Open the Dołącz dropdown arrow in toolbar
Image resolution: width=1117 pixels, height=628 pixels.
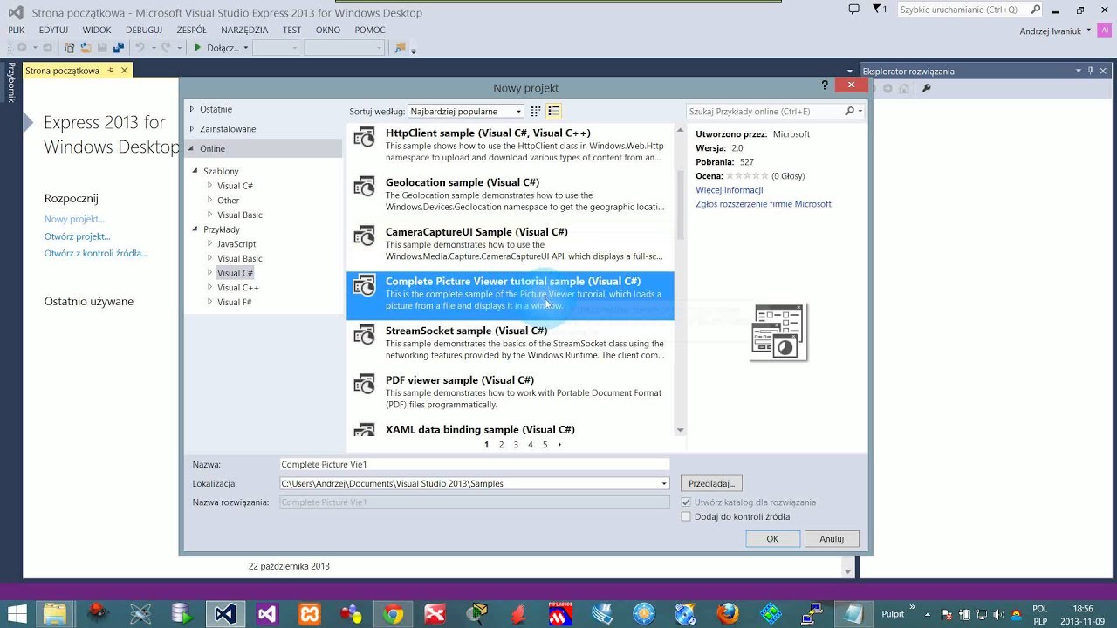pos(245,48)
